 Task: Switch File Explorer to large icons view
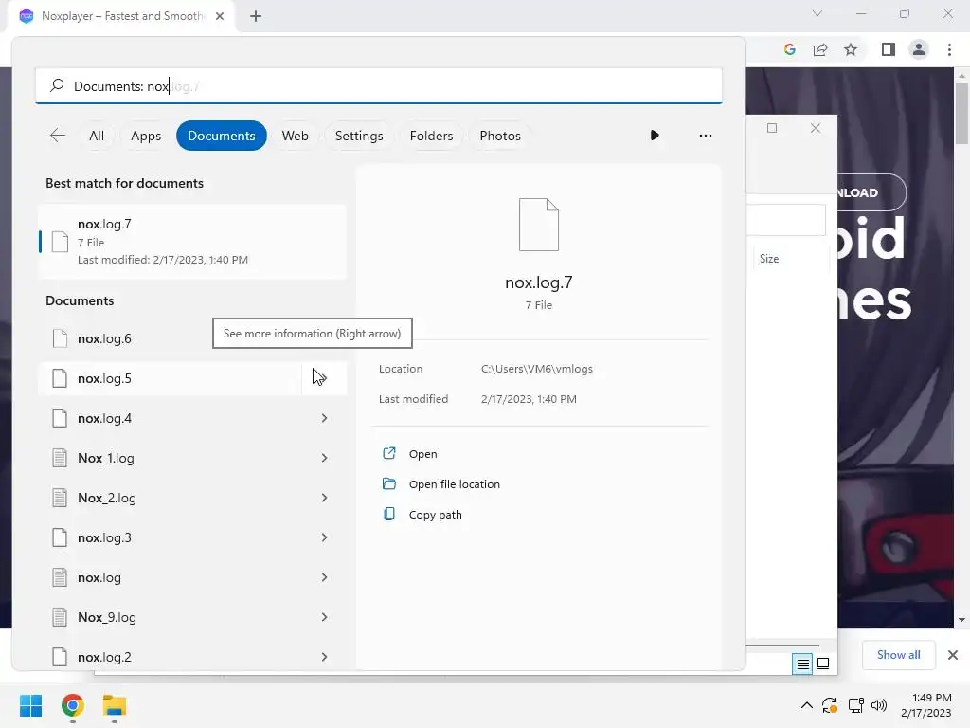pyautogui.click(x=823, y=664)
